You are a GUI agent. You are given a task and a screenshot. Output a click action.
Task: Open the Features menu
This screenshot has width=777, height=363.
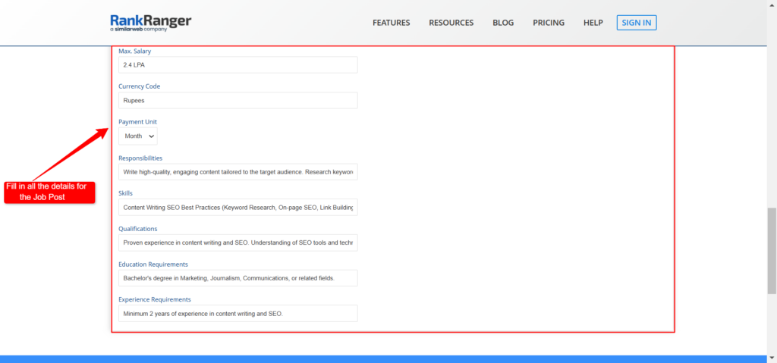click(391, 23)
